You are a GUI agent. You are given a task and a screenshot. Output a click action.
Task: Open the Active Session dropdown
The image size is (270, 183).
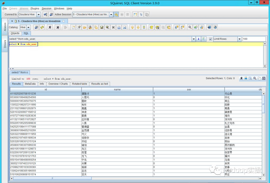pyautogui.click(x=111, y=14)
